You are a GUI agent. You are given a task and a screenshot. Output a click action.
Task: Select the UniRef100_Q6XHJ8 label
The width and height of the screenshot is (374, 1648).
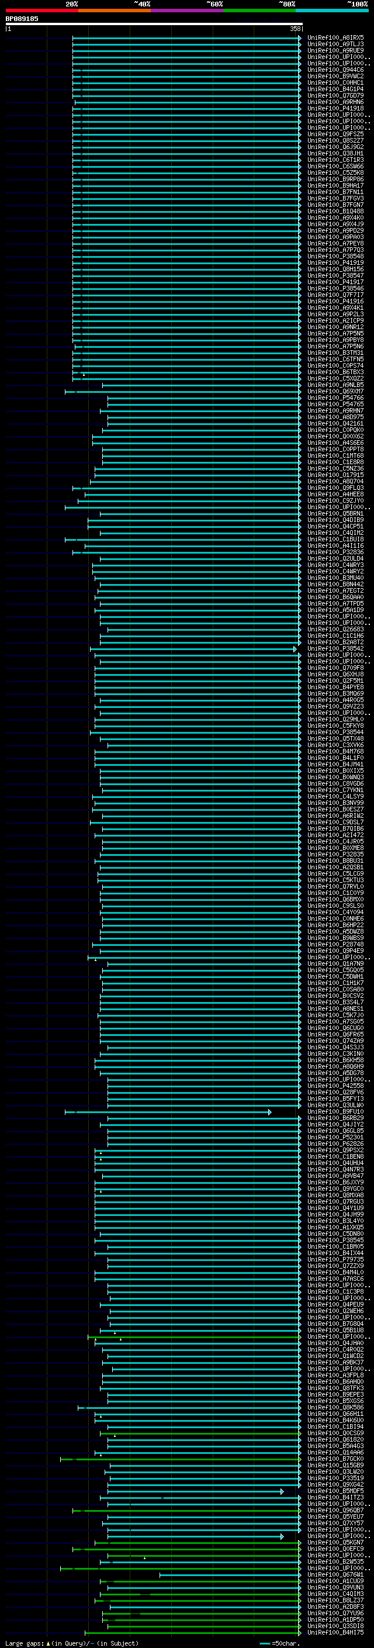coord(335,673)
